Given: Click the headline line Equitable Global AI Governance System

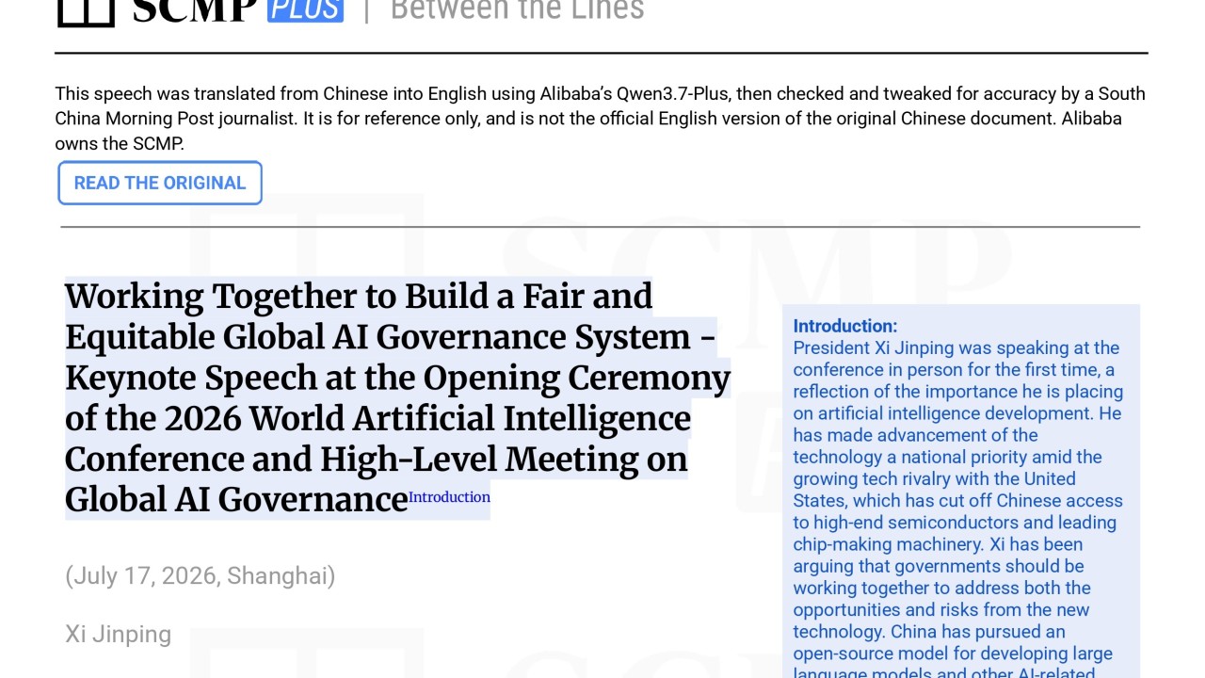Looking at the screenshot, I should [390, 337].
